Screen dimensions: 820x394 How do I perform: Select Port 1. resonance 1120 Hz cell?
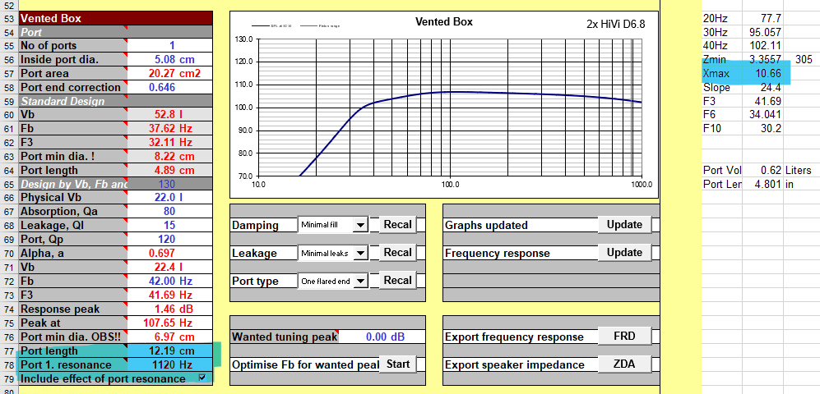point(170,364)
